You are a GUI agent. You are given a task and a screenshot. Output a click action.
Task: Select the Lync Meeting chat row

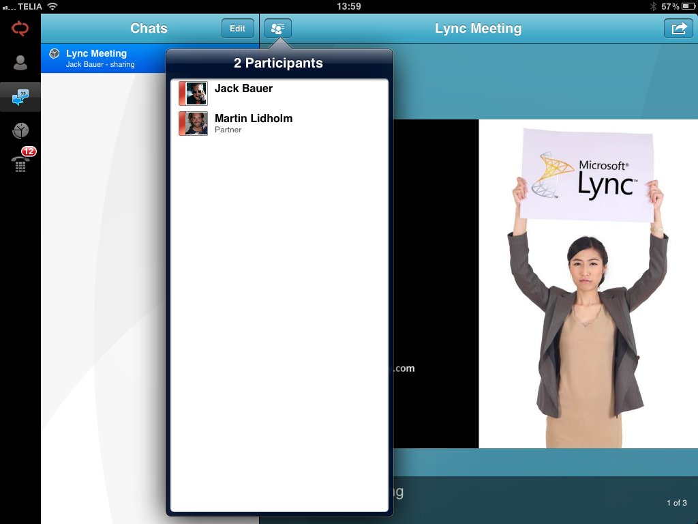104,59
